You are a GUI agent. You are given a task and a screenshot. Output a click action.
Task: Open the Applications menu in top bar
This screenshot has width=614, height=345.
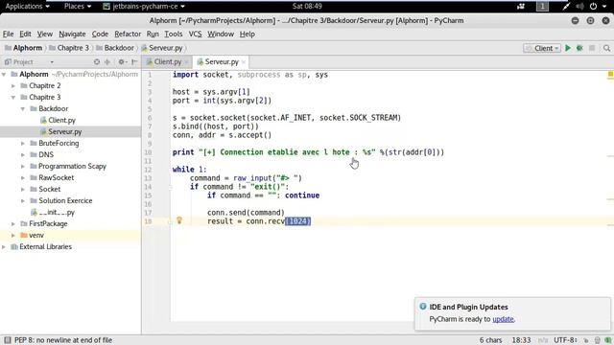tap(28, 7)
